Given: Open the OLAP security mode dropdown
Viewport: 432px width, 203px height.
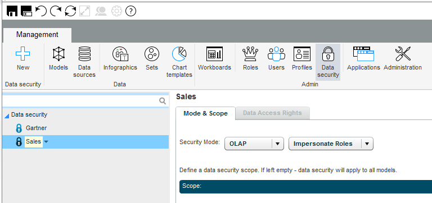Looking at the screenshot, I should [254, 144].
